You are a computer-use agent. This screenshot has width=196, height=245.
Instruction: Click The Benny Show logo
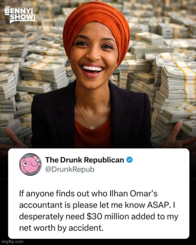point(20,15)
